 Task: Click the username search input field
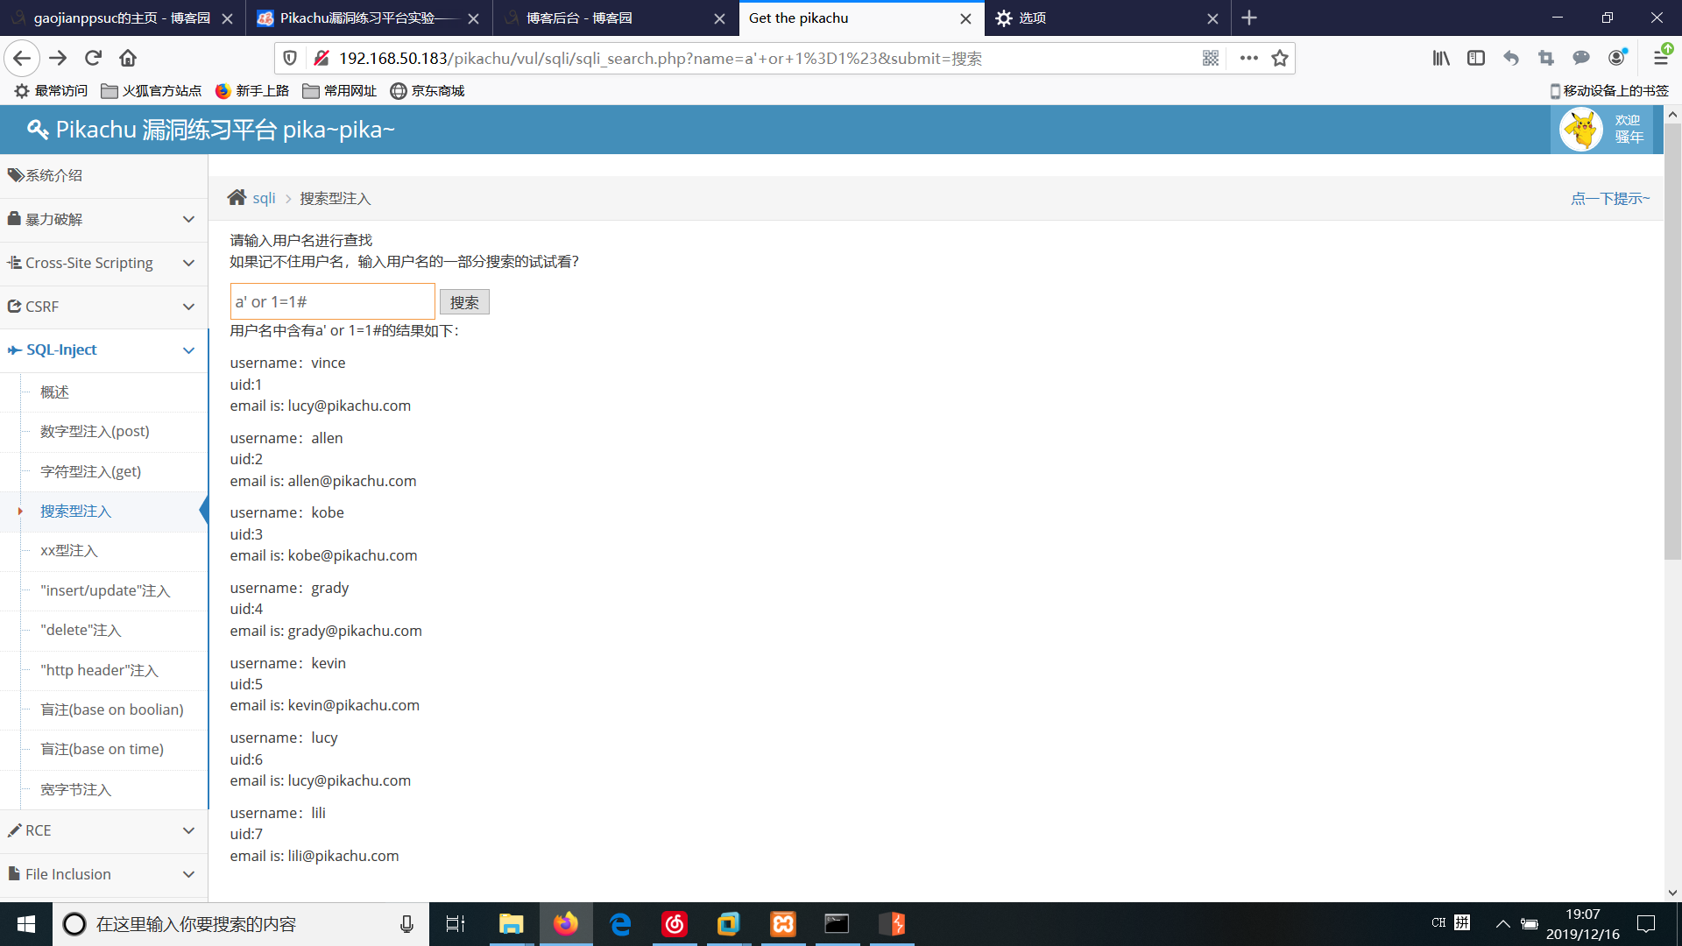click(332, 301)
